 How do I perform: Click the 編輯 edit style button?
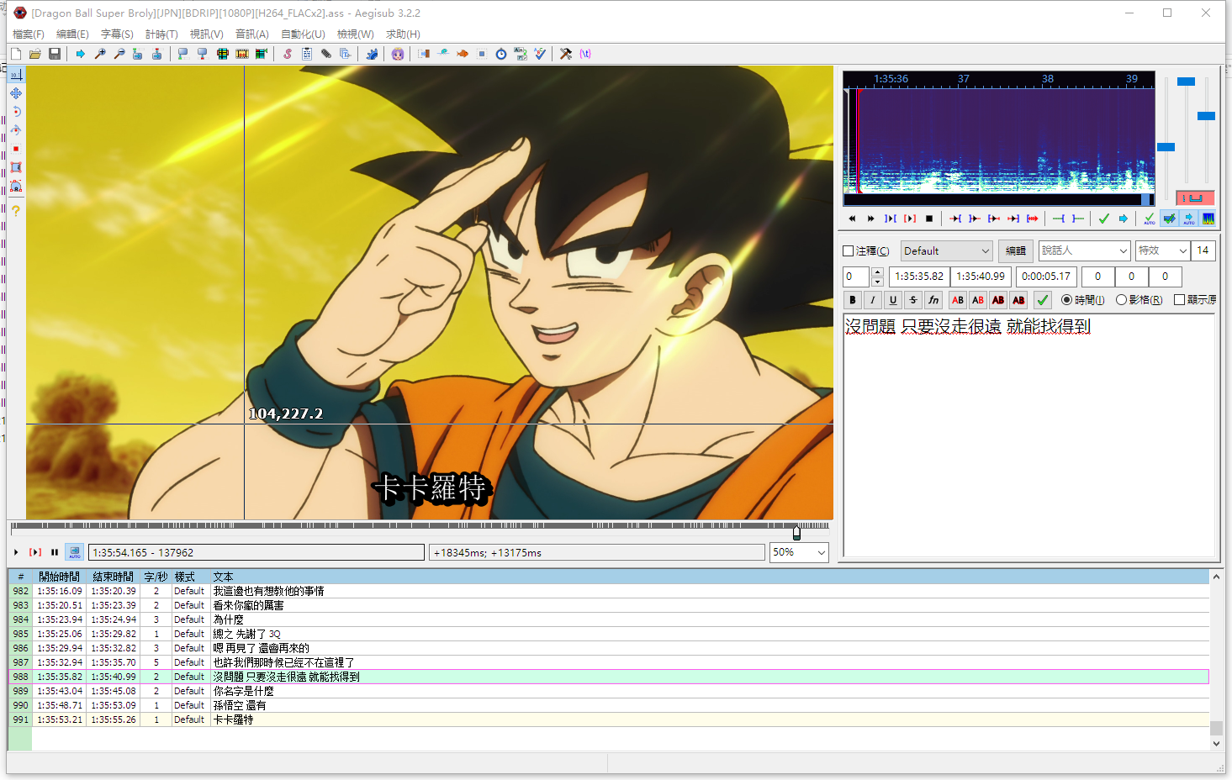point(1016,250)
